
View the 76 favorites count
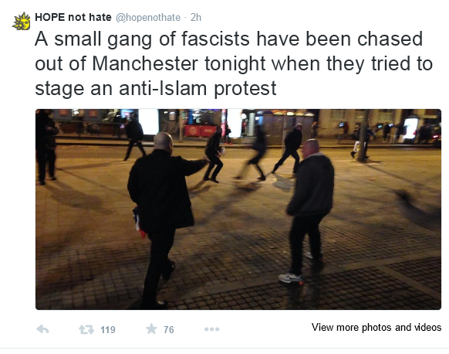coord(169,329)
